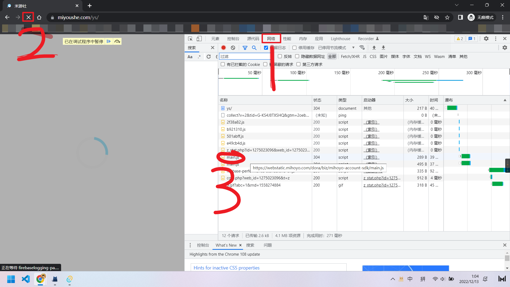Open the Recorder tab
This screenshot has width=510, height=287.
click(x=368, y=39)
